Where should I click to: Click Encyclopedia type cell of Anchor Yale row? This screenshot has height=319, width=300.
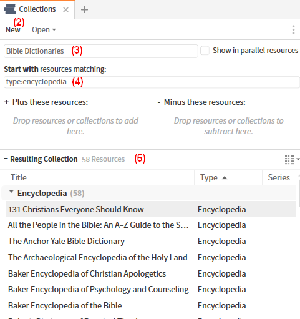point(221,242)
